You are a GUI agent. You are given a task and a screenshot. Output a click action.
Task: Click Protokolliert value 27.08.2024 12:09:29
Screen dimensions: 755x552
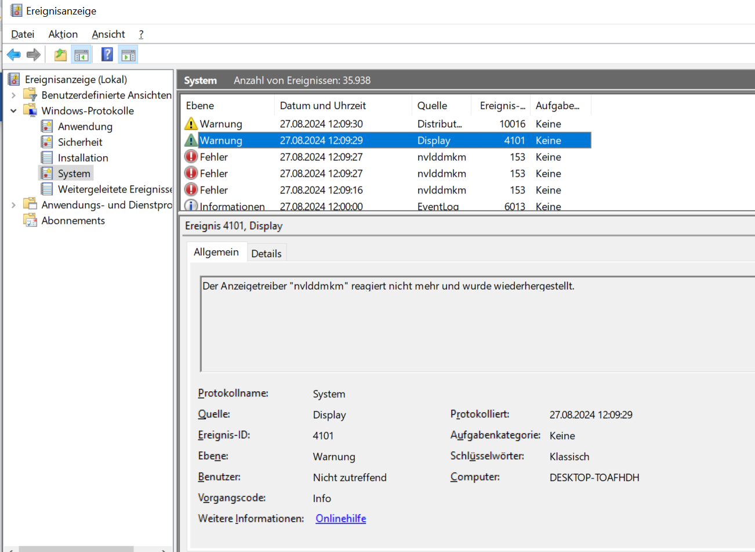591,415
